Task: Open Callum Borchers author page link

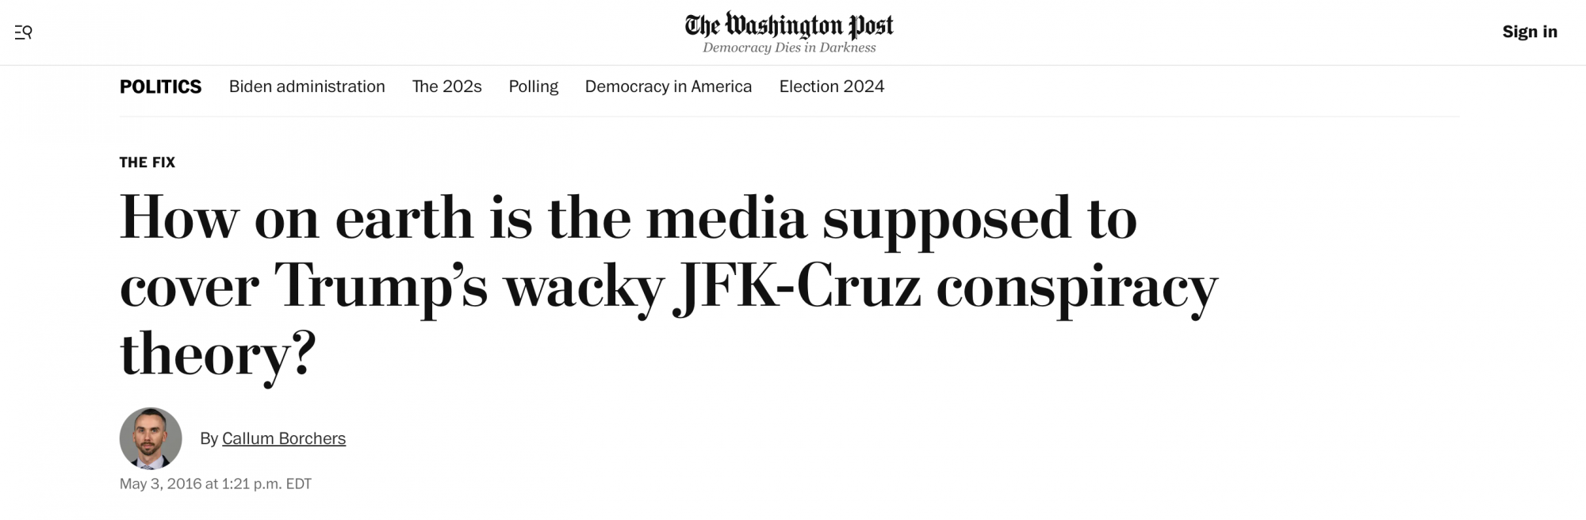Action: coord(284,438)
